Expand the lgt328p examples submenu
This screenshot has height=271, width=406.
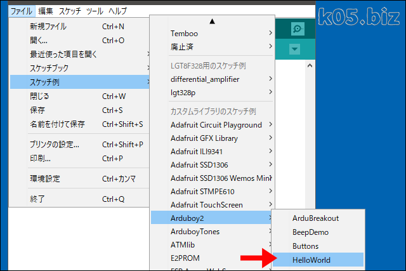[213, 93]
